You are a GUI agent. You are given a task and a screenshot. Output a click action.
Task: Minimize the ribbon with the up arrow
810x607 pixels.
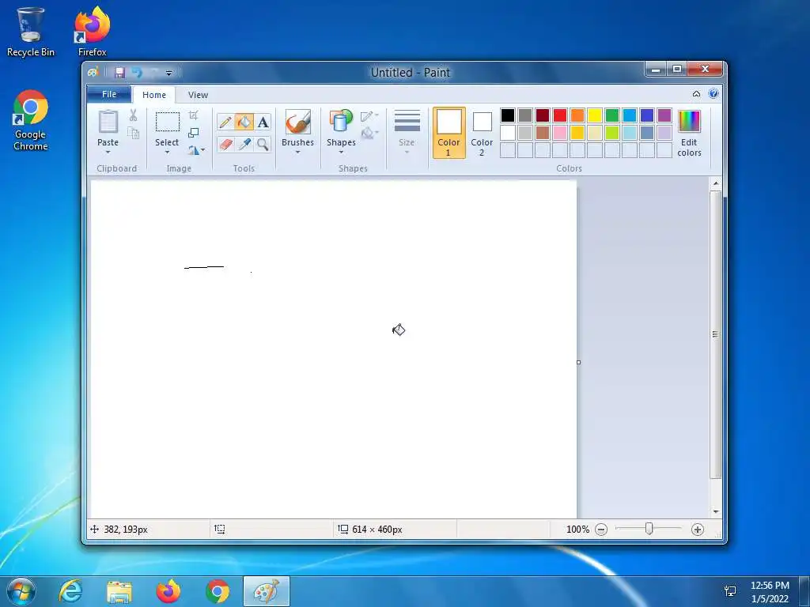(696, 94)
